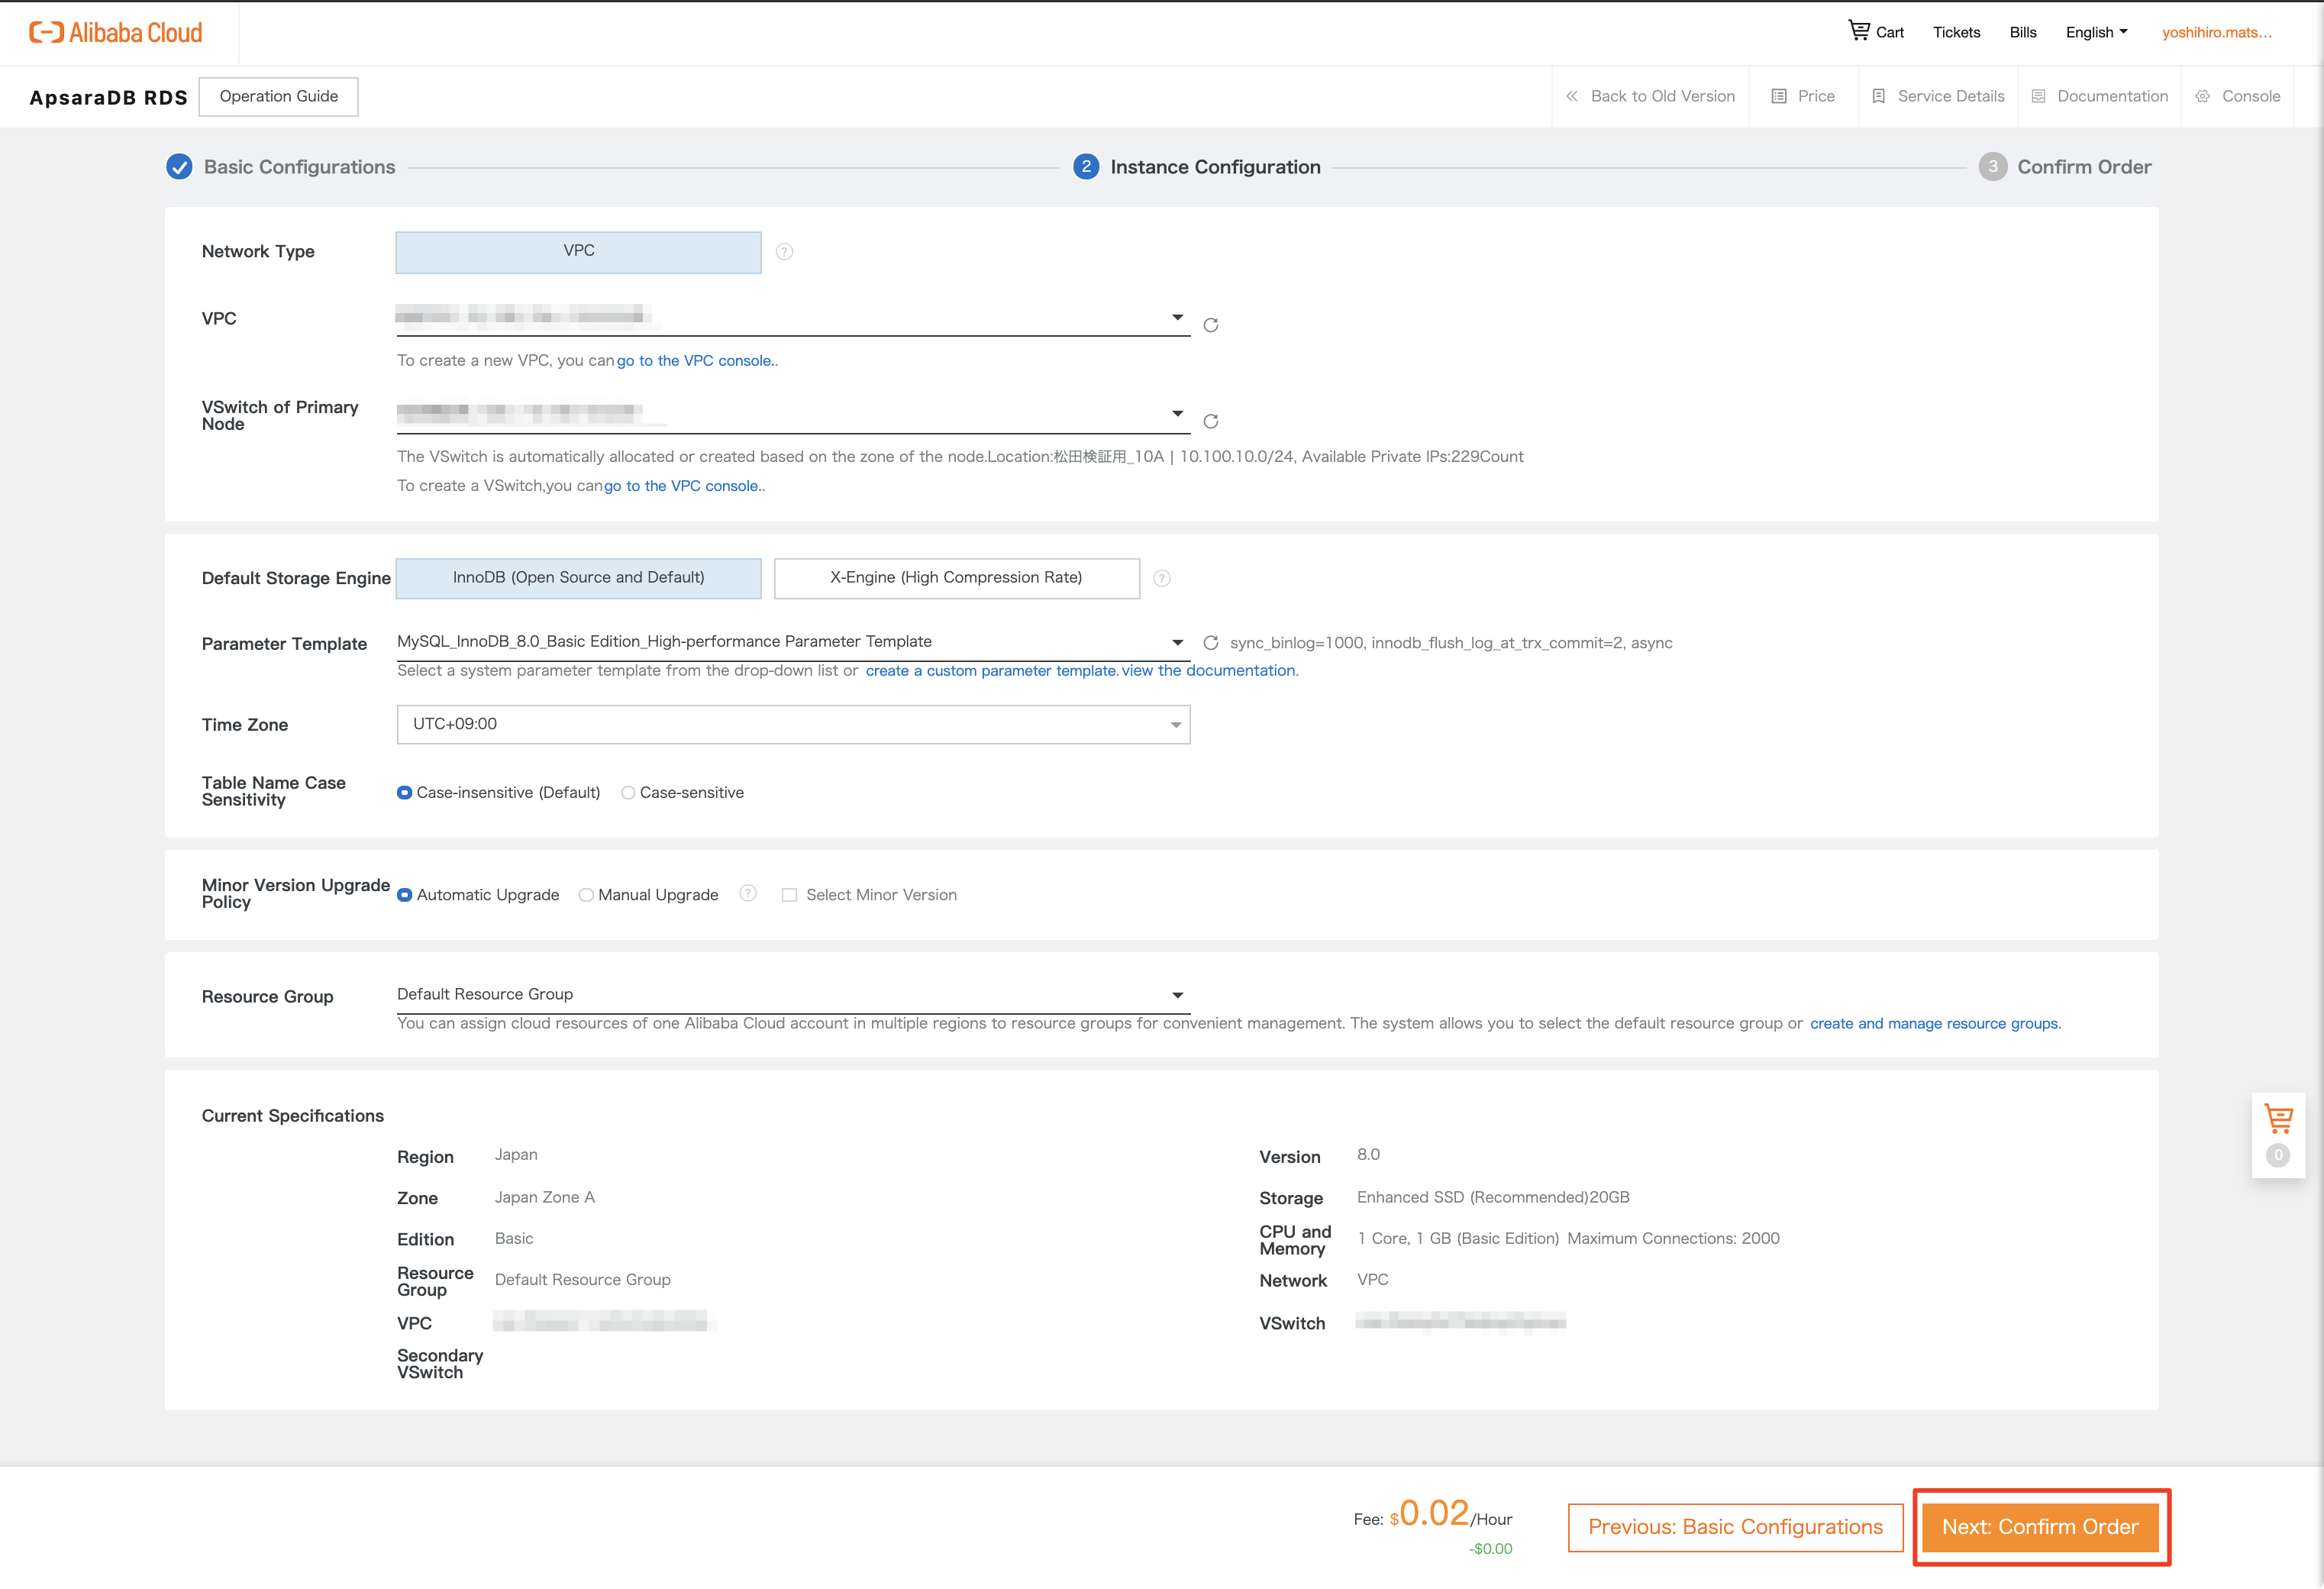Click the Operation Guide button
2324x1589 pixels.
[279, 96]
